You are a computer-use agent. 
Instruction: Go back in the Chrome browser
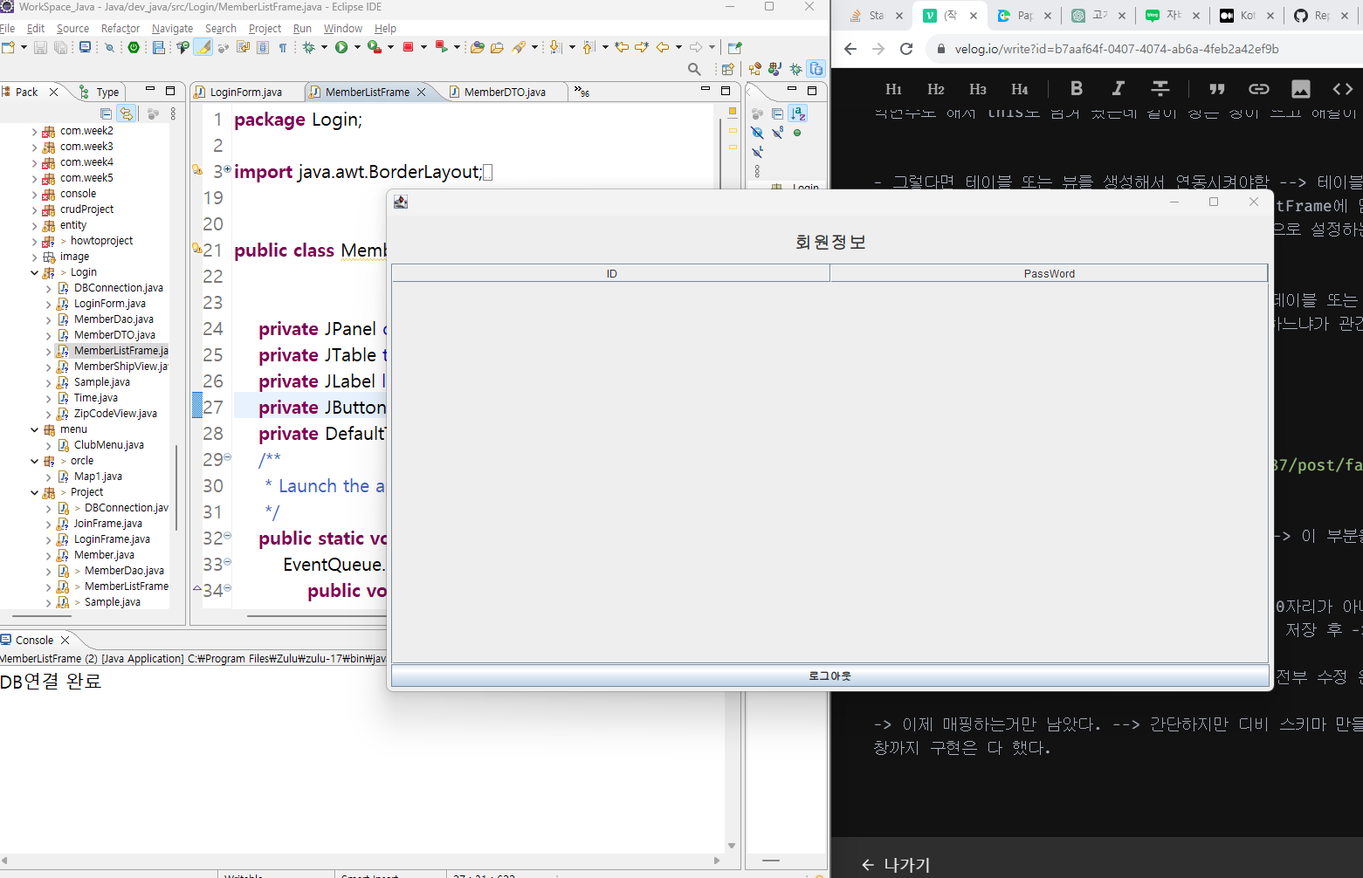850,49
